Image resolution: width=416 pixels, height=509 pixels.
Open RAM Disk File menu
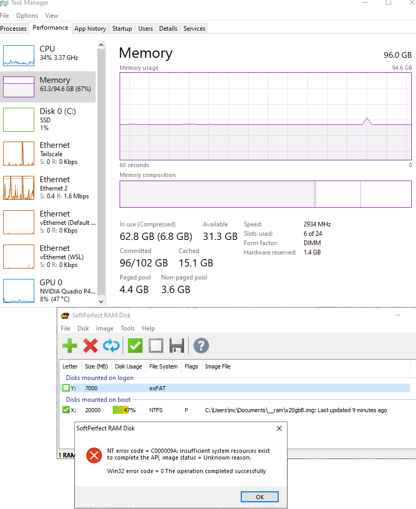point(66,328)
